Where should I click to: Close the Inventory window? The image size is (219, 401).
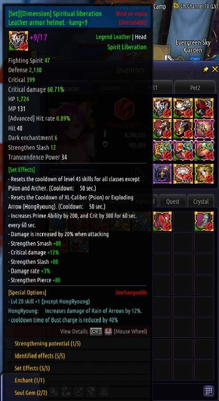tap(215, 69)
